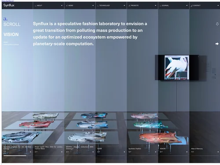The width and height of the screenshot is (220, 165).
Task: Click arrow beside slide 5/7
Action: (155, 152)
